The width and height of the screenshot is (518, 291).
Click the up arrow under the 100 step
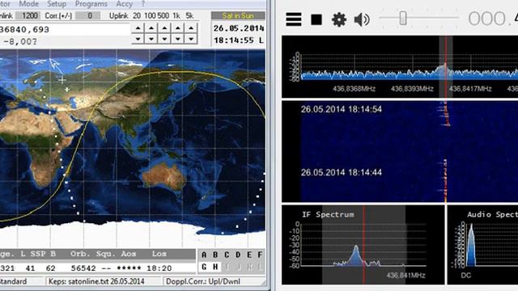(x=151, y=28)
